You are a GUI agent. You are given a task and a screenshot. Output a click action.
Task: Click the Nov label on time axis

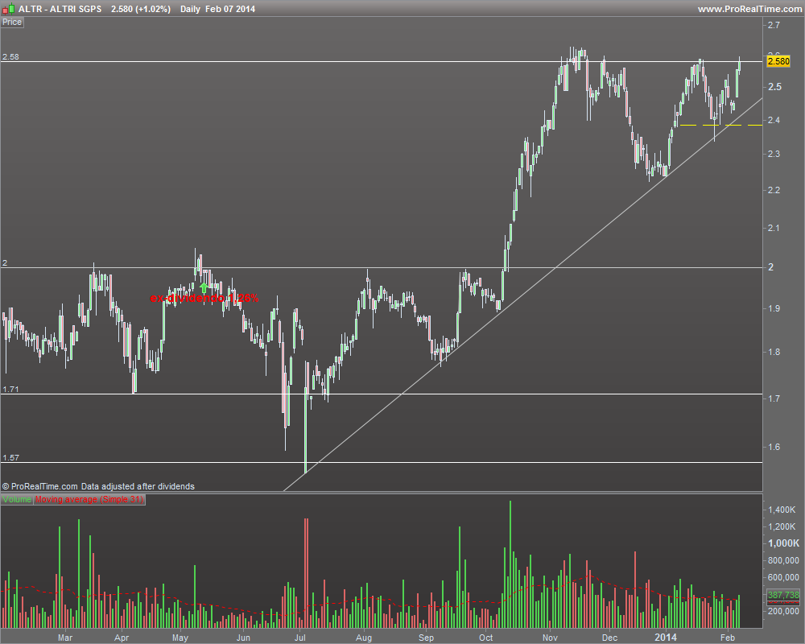coord(550,638)
